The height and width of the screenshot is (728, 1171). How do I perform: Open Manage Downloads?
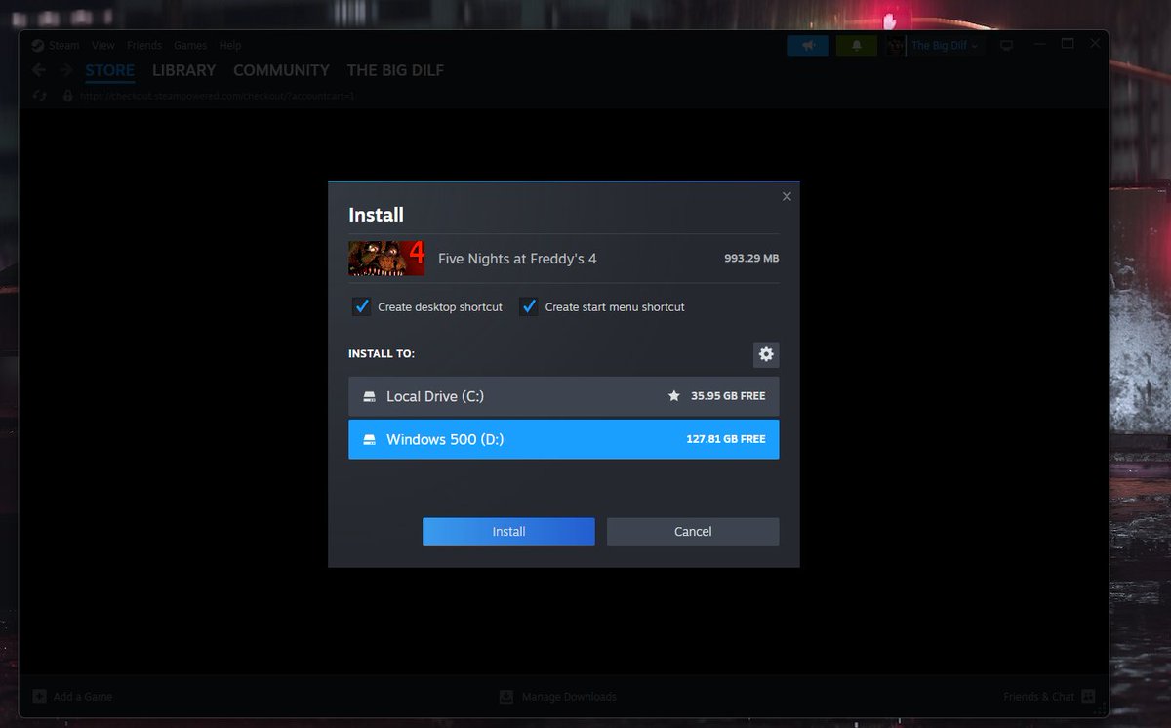(569, 697)
